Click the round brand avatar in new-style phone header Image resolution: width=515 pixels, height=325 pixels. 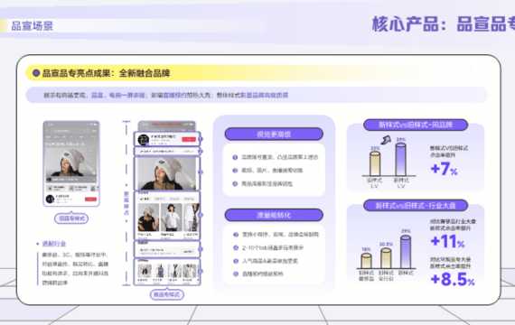pyautogui.click(x=143, y=140)
